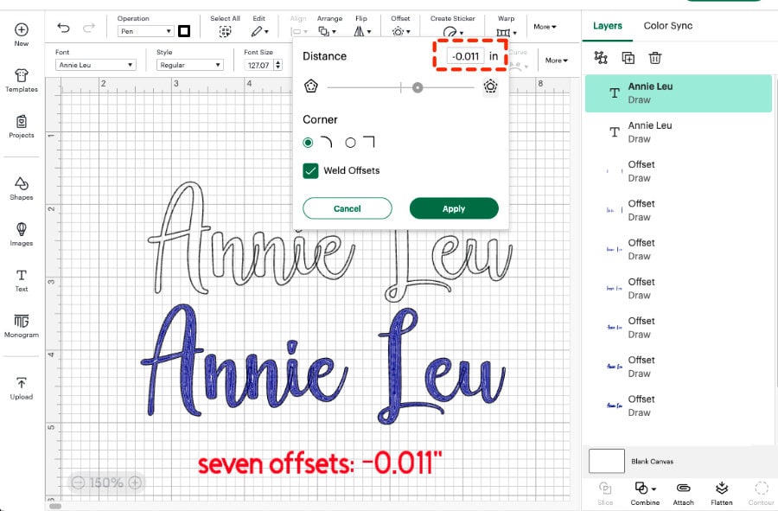778x511 pixels.
Task: Toggle the Weld Offsets checkbox
Action: [310, 170]
